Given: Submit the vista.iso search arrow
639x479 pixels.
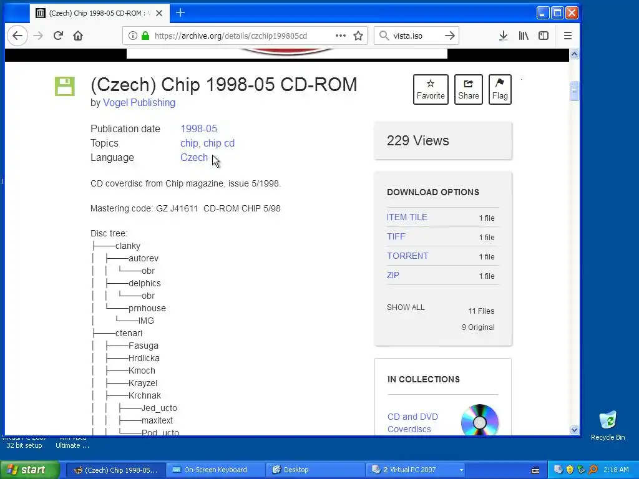Looking at the screenshot, I should point(450,36).
